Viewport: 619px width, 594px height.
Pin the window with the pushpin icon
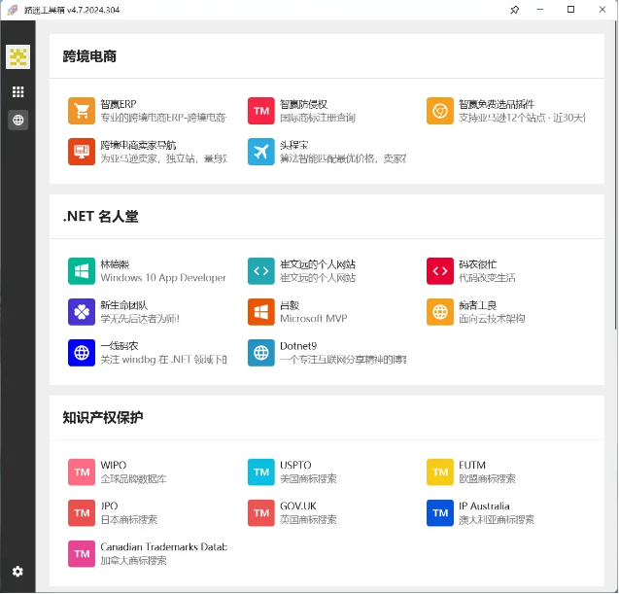tap(514, 10)
